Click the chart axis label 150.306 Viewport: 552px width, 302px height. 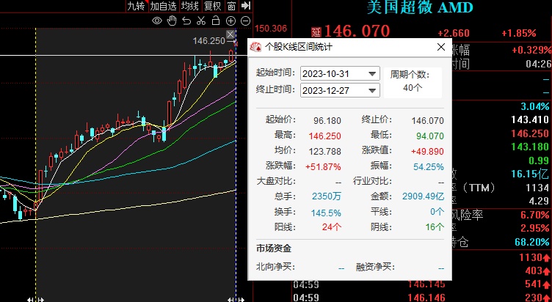[271, 29]
